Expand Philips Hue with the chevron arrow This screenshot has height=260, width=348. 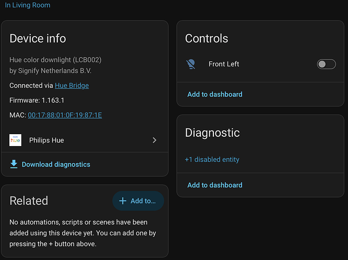(154, 140)
